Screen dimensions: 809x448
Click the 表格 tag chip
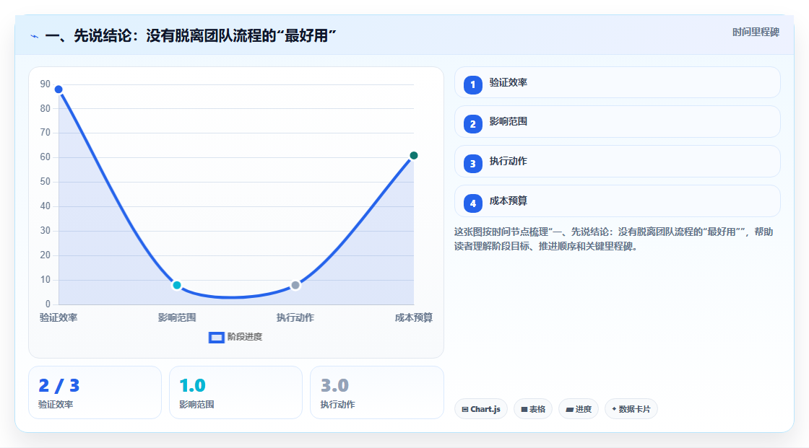click(x=533, y=409)
